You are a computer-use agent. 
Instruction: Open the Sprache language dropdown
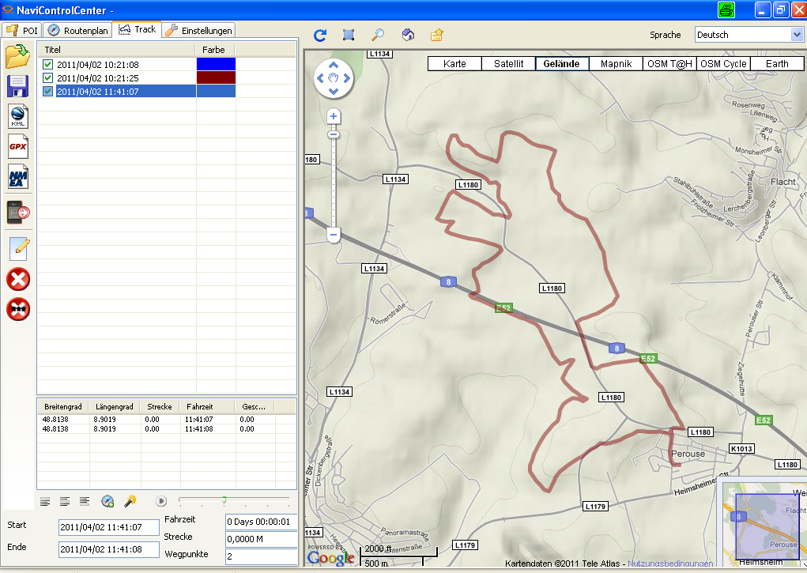point(797,35)
